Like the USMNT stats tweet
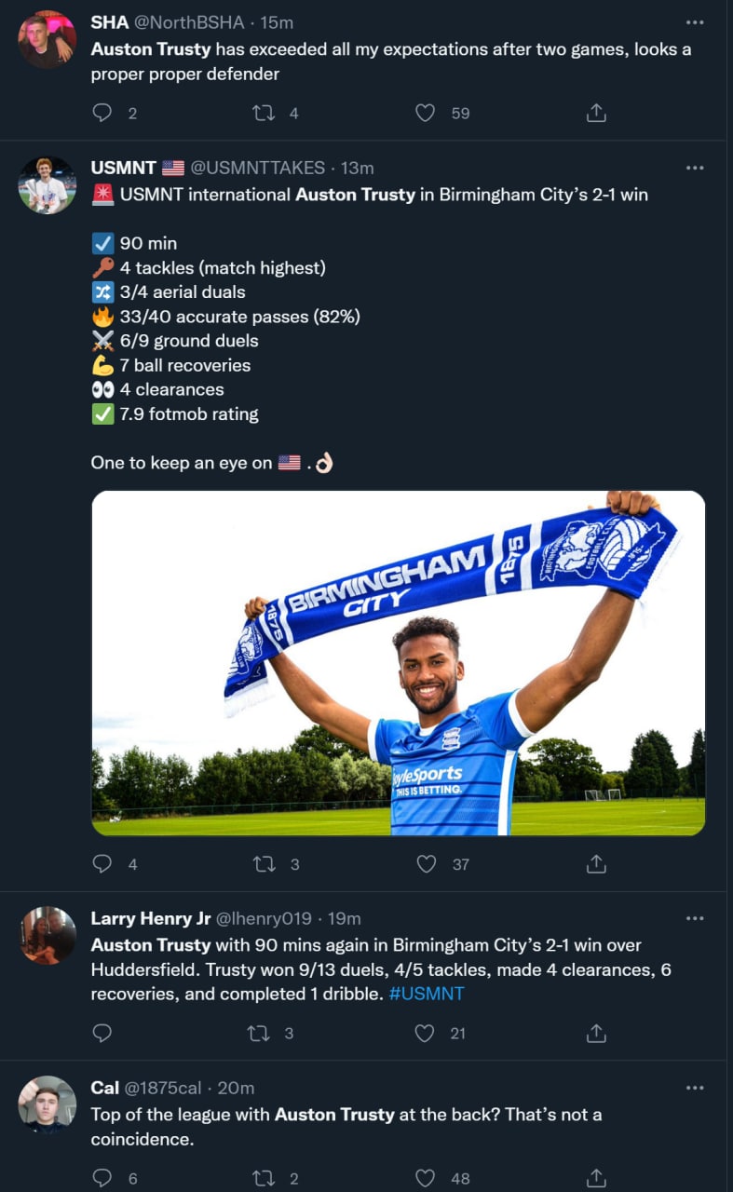Screen dimensions: 733x1192 [426, 864]
